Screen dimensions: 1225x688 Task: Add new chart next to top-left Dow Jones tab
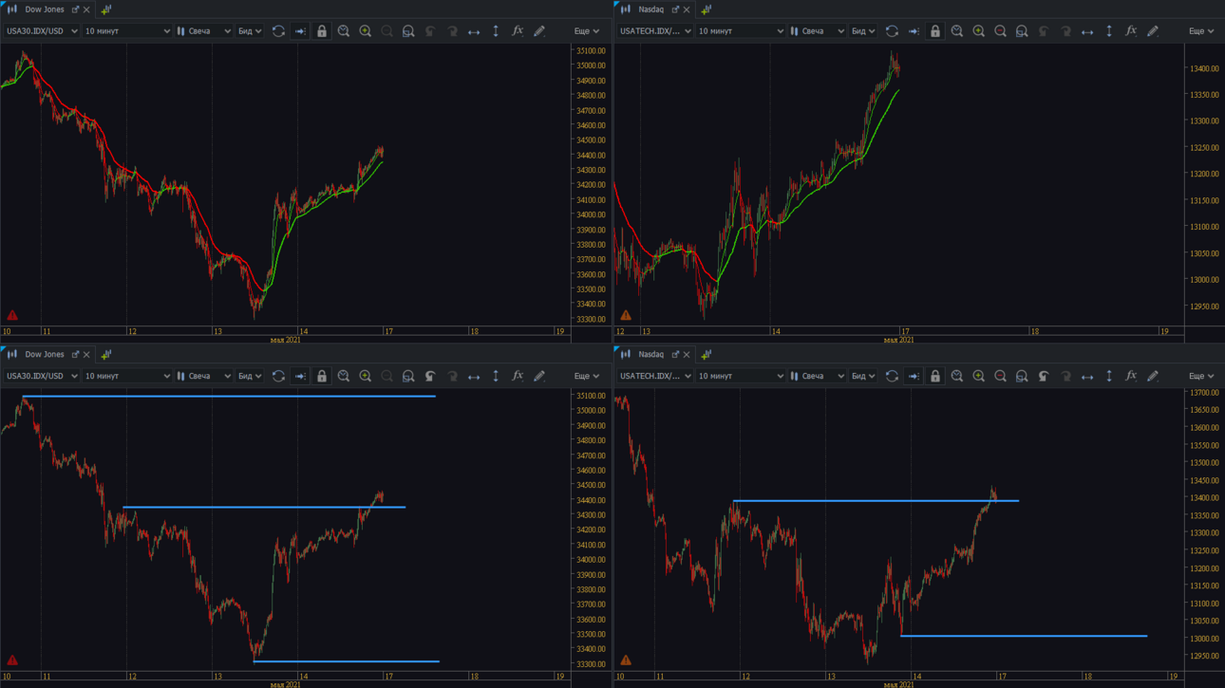[x=106, y=9]
